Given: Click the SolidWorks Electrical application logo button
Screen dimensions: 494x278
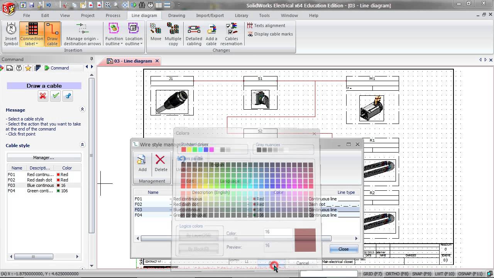Looking at the screenshot, I should [x=8, y=8].
